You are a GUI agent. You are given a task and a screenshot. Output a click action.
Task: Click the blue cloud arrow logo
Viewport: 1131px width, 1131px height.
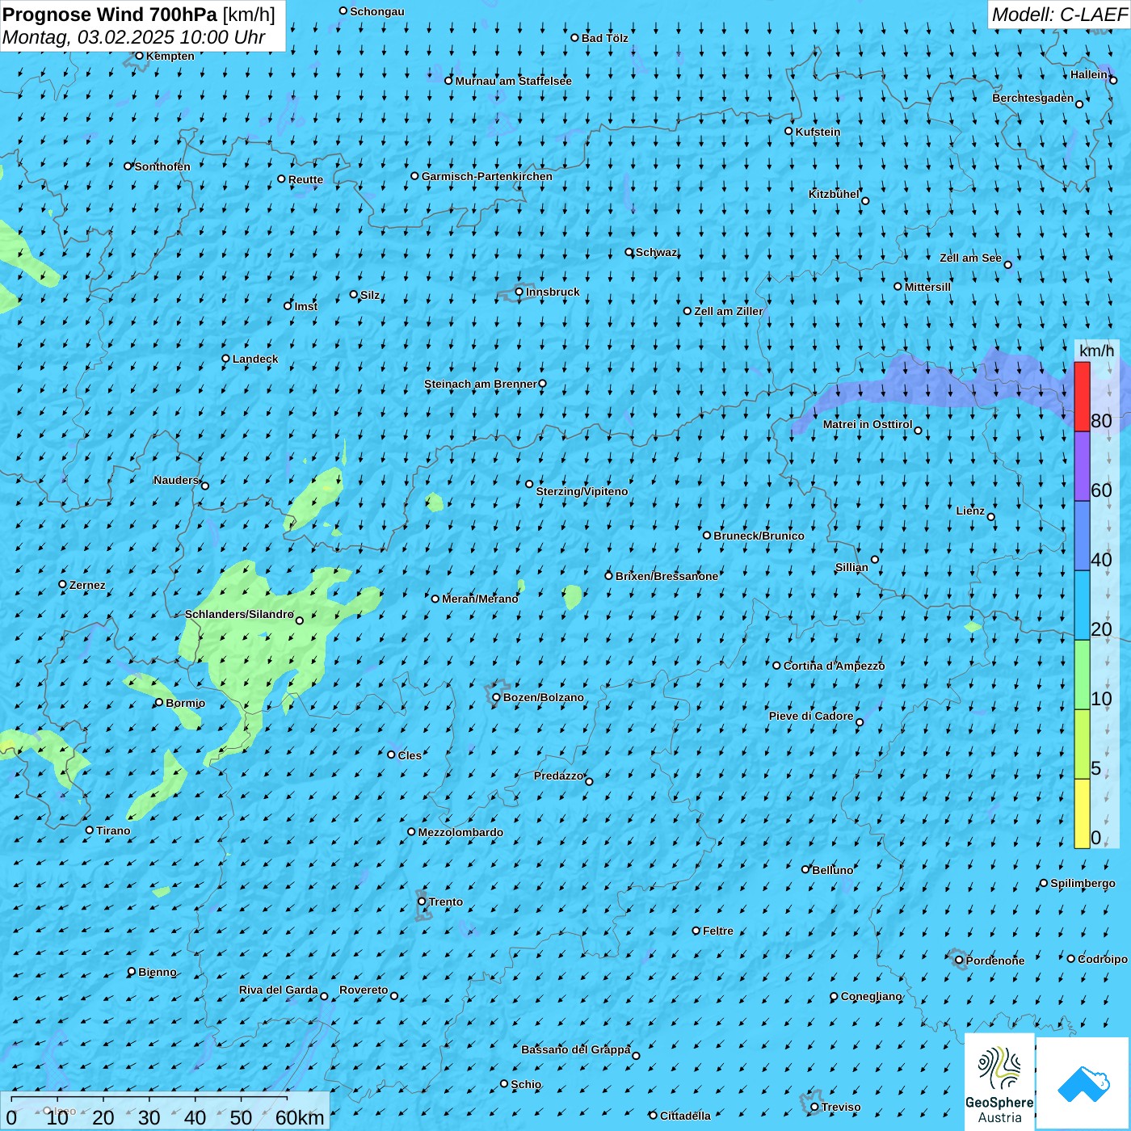pyautogui.click(x=1083, y=1083)
